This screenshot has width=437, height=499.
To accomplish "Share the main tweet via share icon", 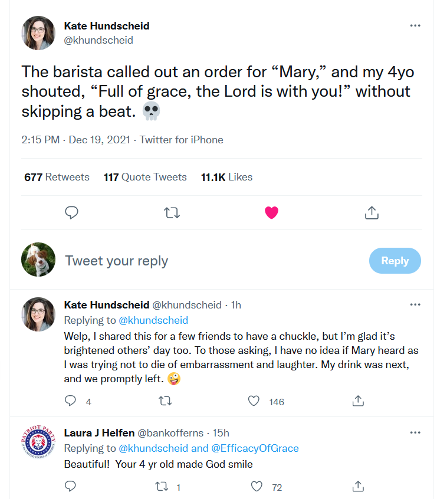I will (372, 212).
